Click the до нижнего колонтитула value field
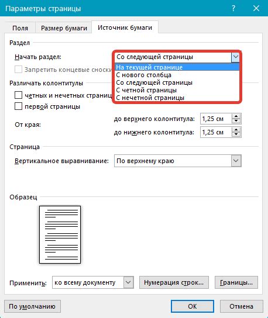The height and width of the screenshot is (318, 268). (x=216, y=132)
